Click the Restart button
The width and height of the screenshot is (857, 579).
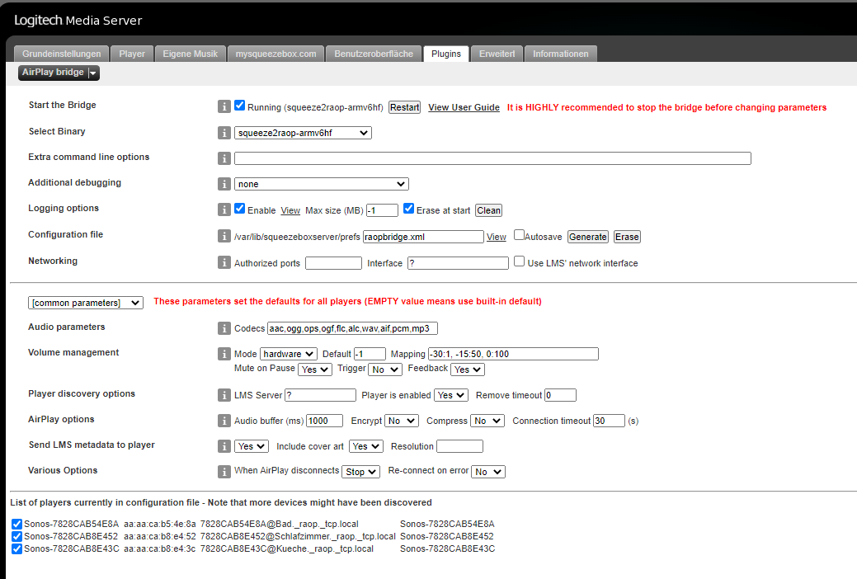[404, 108]
